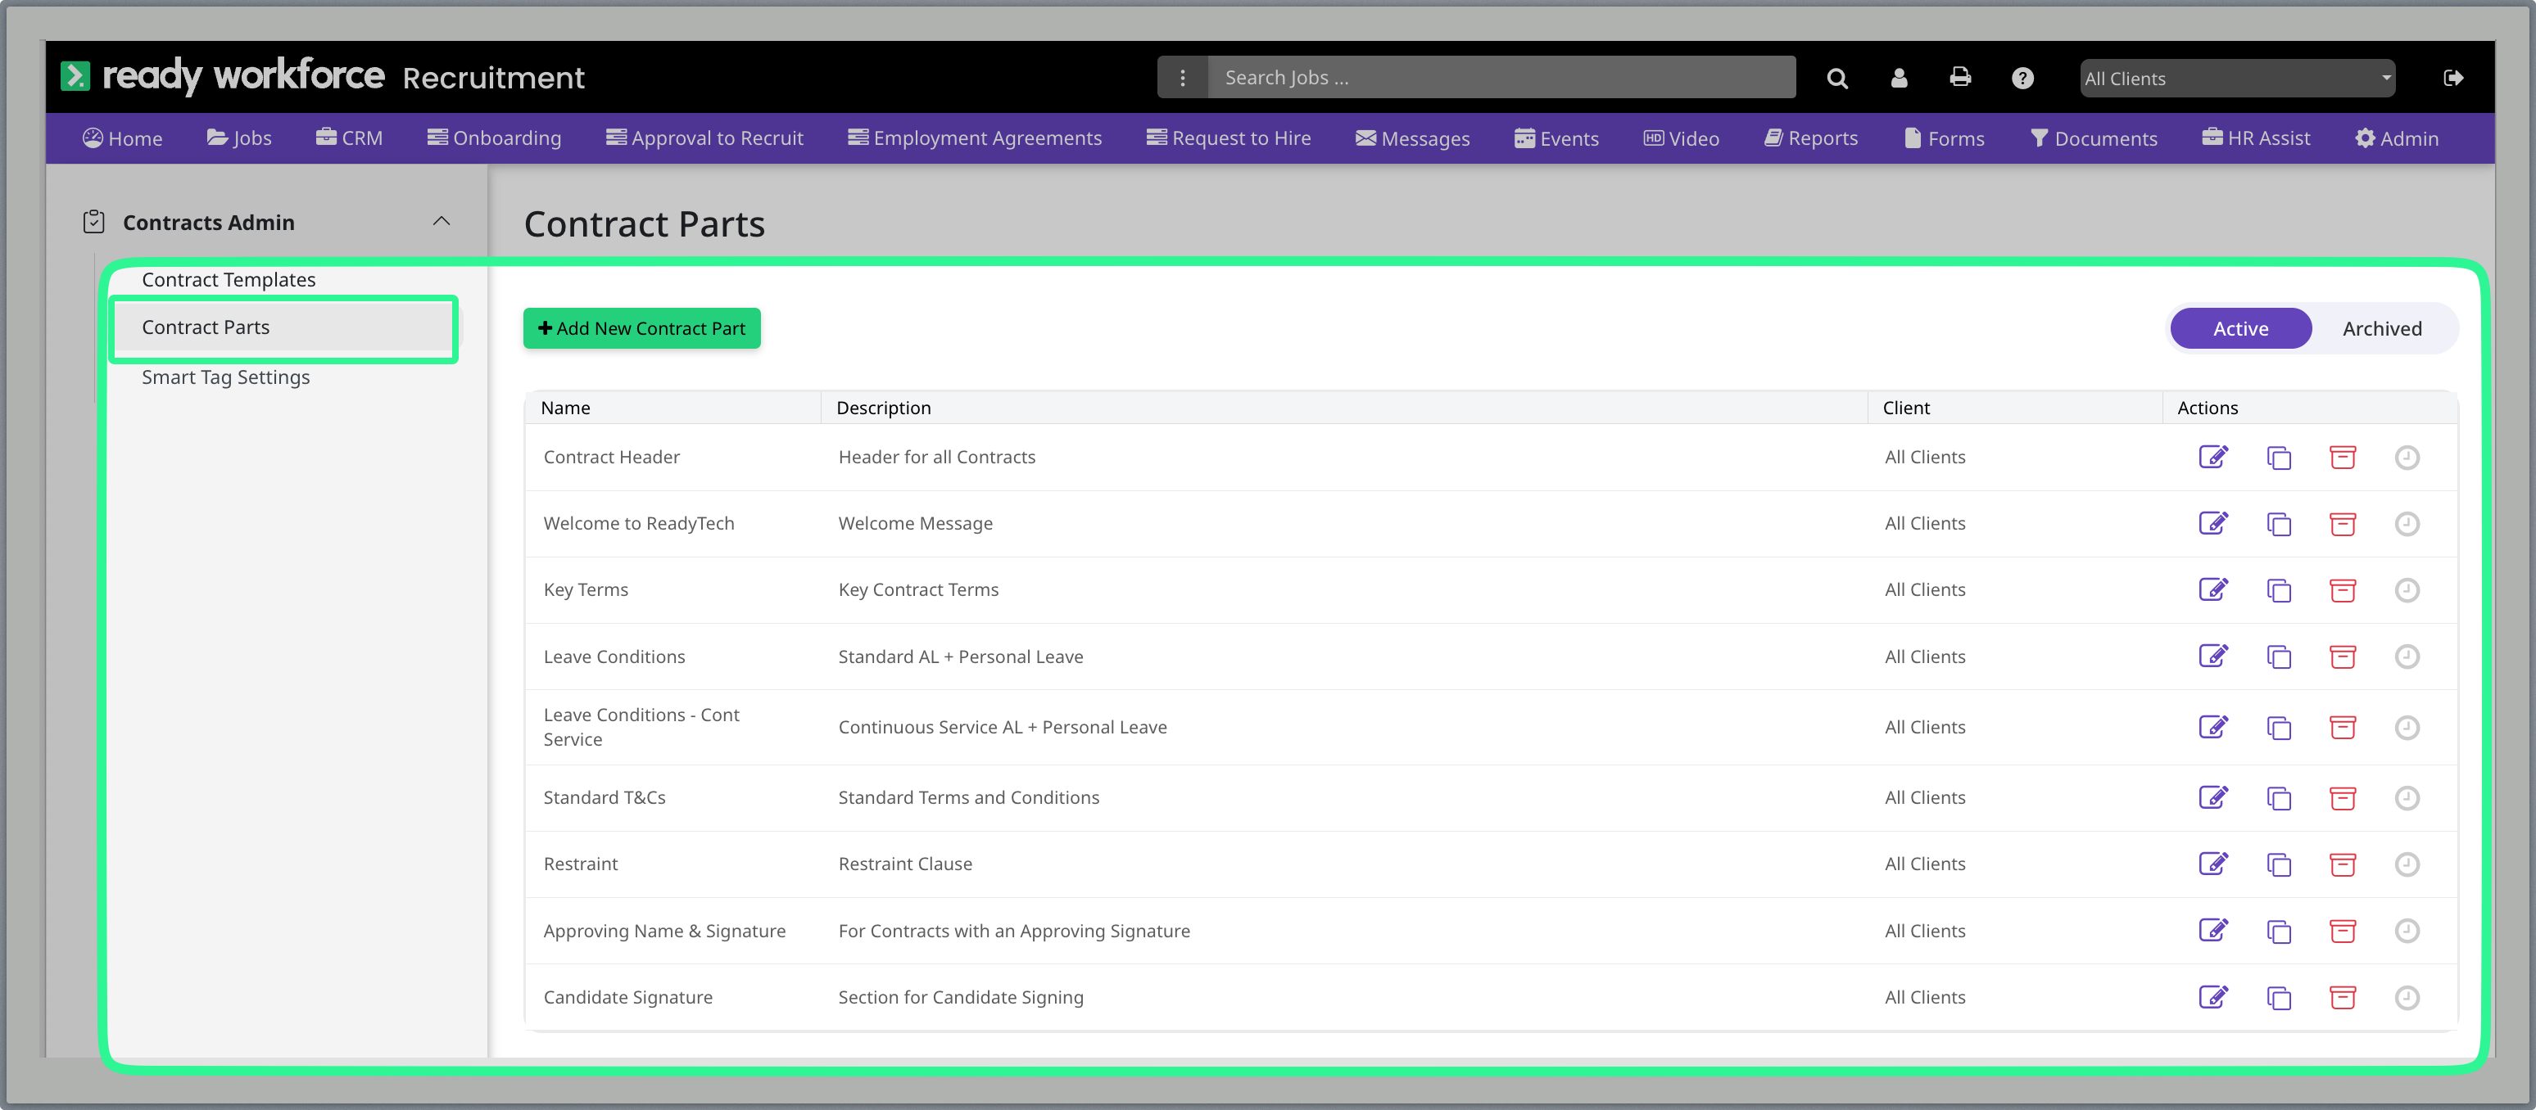The width and height of the screenshot is (2536, 1110).
Task: Click the ready workforce logo
Action: pyautogui.click(x=223, y=76)
